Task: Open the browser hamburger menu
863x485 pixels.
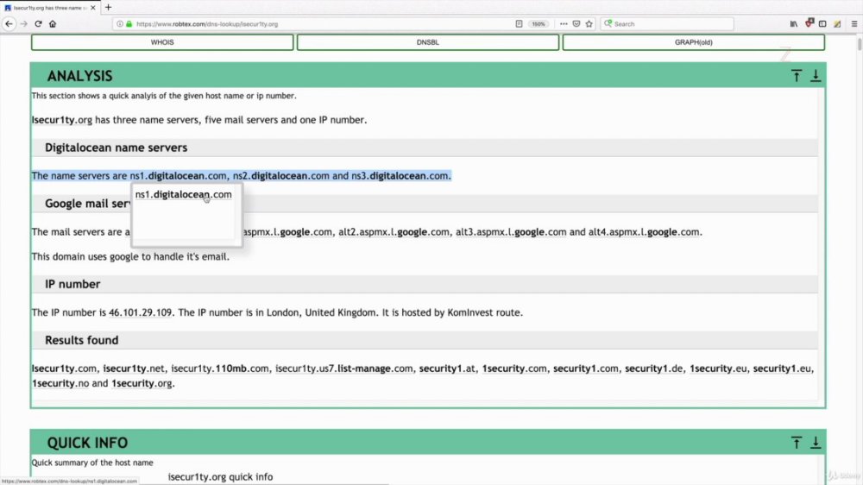Action: coord(854,23)
